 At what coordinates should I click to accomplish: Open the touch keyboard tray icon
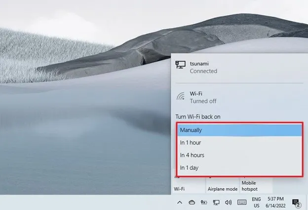click(x=242, y=202)
